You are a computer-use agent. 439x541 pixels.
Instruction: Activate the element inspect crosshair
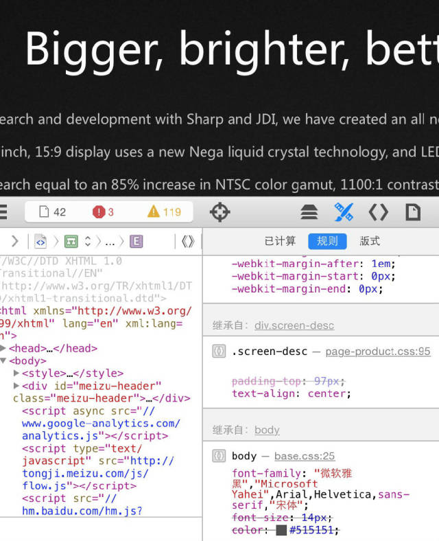[220, 212]
